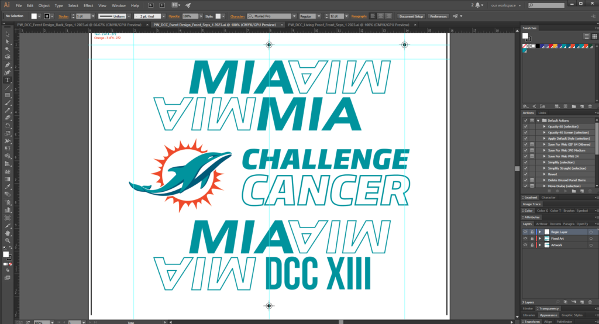Image resolution: width=599 pixels, height=324 pixels.
Task: Select the Lasso tool
Action: pyautogui.click(x=7, y=57)
